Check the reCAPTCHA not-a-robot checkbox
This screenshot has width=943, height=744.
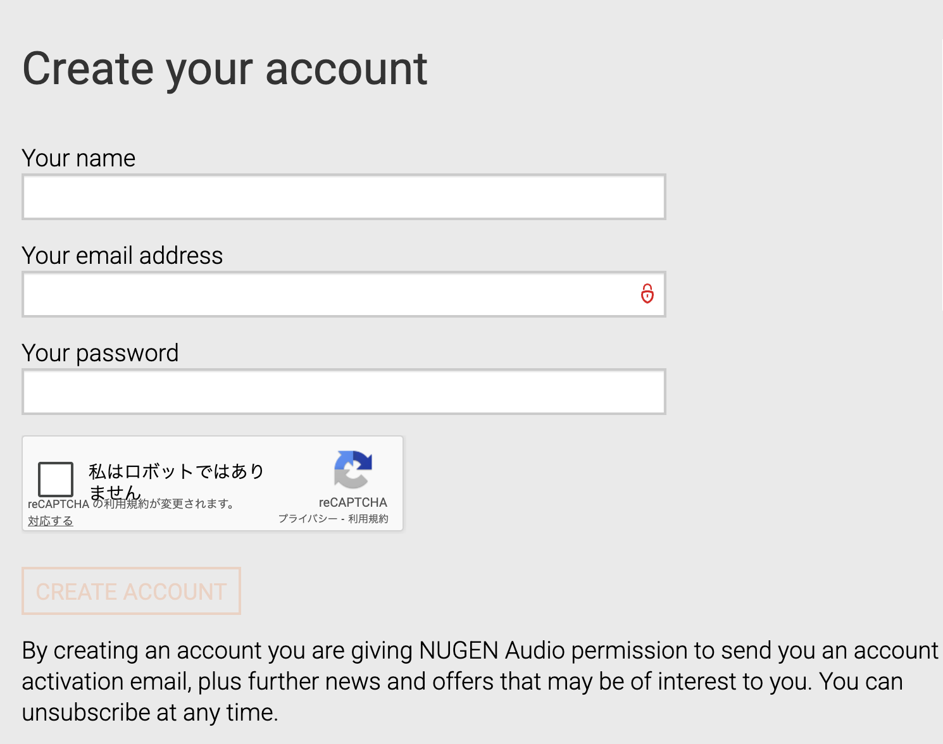click(x=56, y=479)
